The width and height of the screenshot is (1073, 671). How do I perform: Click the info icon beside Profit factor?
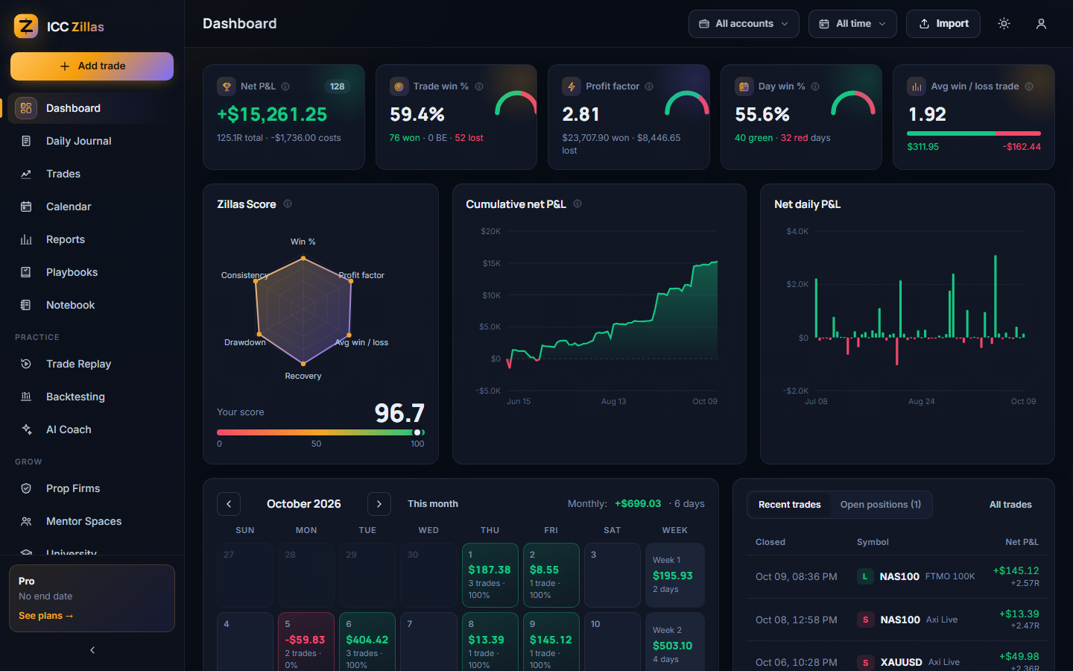click(649, 86)
